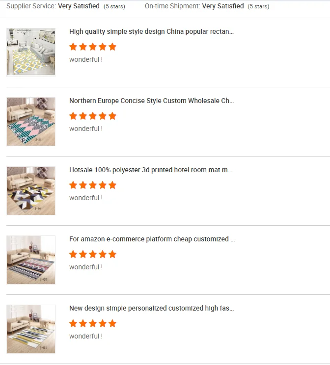The height and width of the screenshot is (365, 330).
Task: Open the pink and teal rug thumbnail
Action: (x=31, y=121)
